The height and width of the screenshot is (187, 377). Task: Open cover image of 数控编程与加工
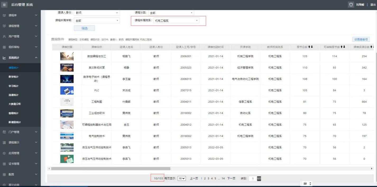67,56
